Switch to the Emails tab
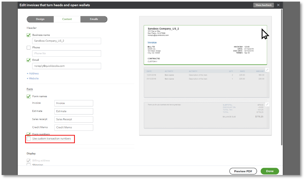This screenshot has height=180, width=305. [94, 19]
